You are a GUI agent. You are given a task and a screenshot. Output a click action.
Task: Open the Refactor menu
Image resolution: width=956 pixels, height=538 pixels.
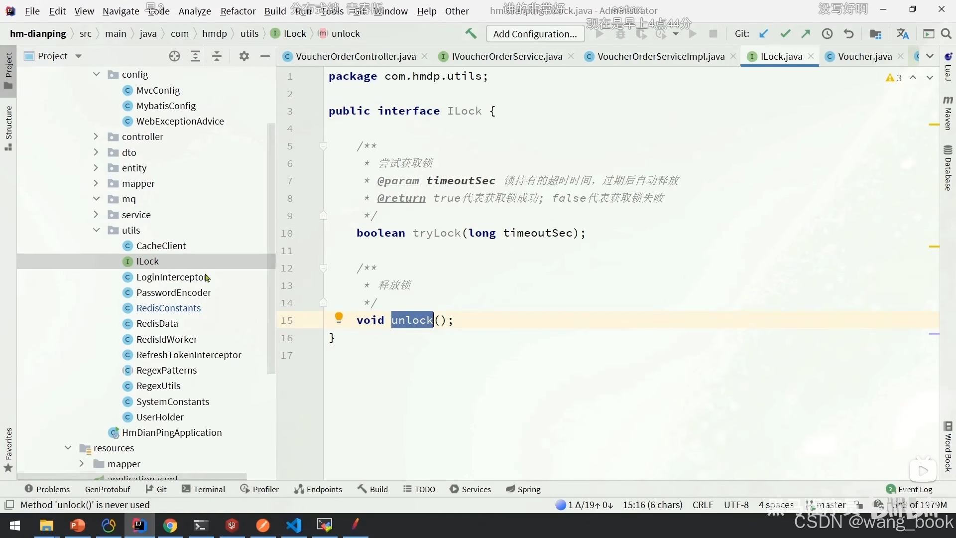(x=238, y=11)
